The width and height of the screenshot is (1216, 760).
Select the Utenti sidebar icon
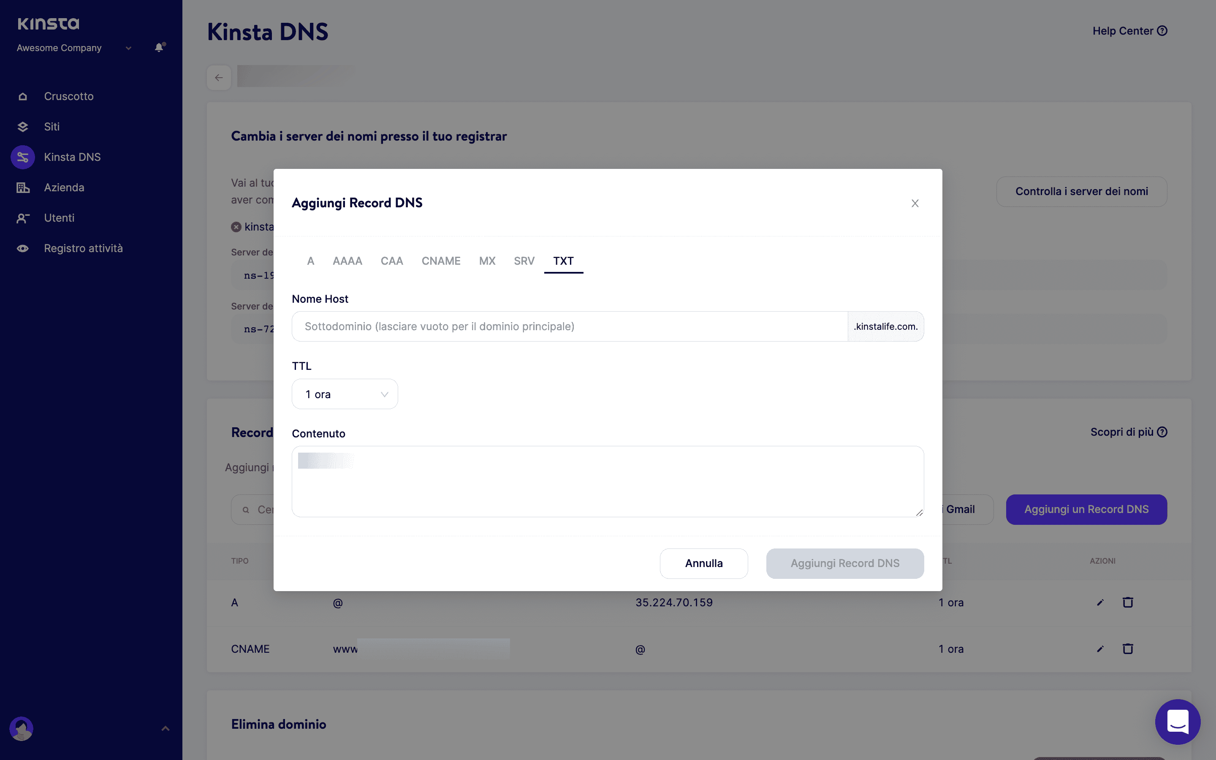tap(23, 217)
